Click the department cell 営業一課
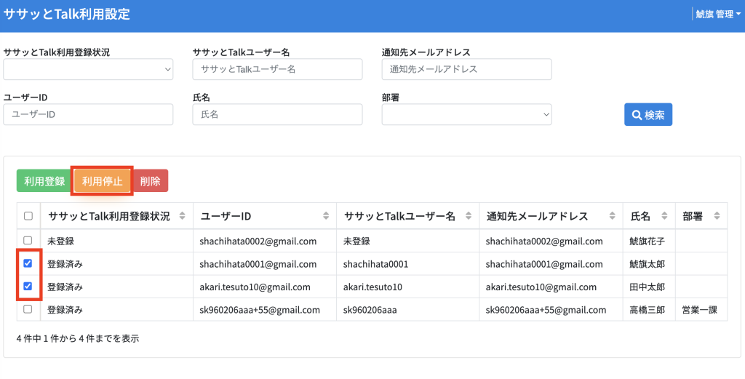 pos(699,310)
